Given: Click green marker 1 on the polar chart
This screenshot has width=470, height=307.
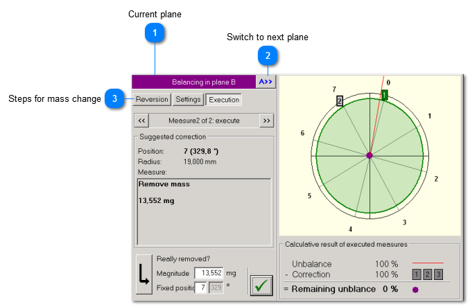Looking at the screenshot, I should 385,95.
